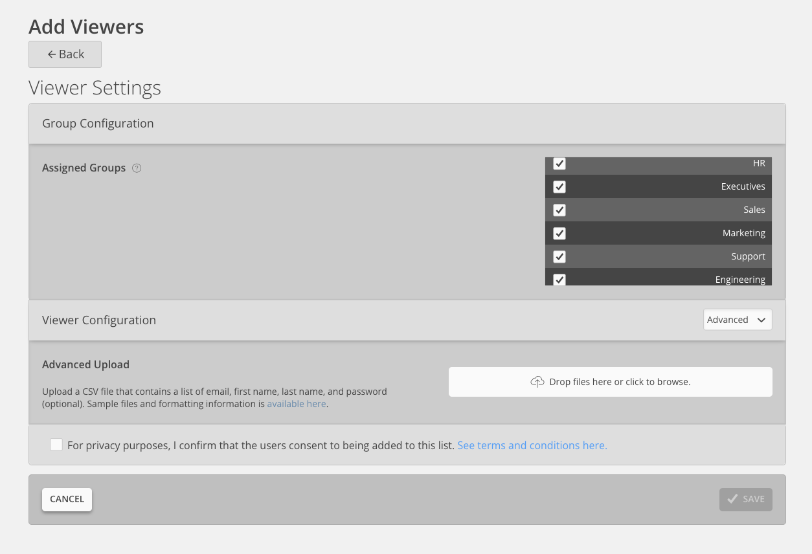
Task: Deselect the Marketing group checkbox
Action: pyautogui.click(x=559, y=234)
